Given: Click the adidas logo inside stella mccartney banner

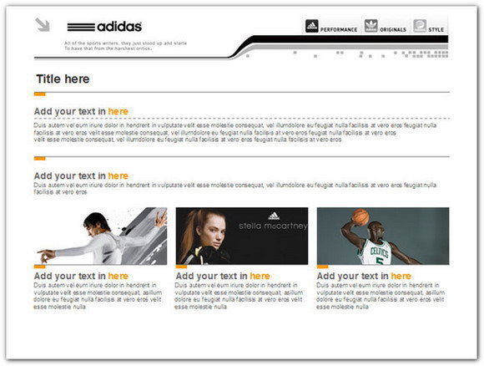Looking at the screenshot, I should pos(274,216).
